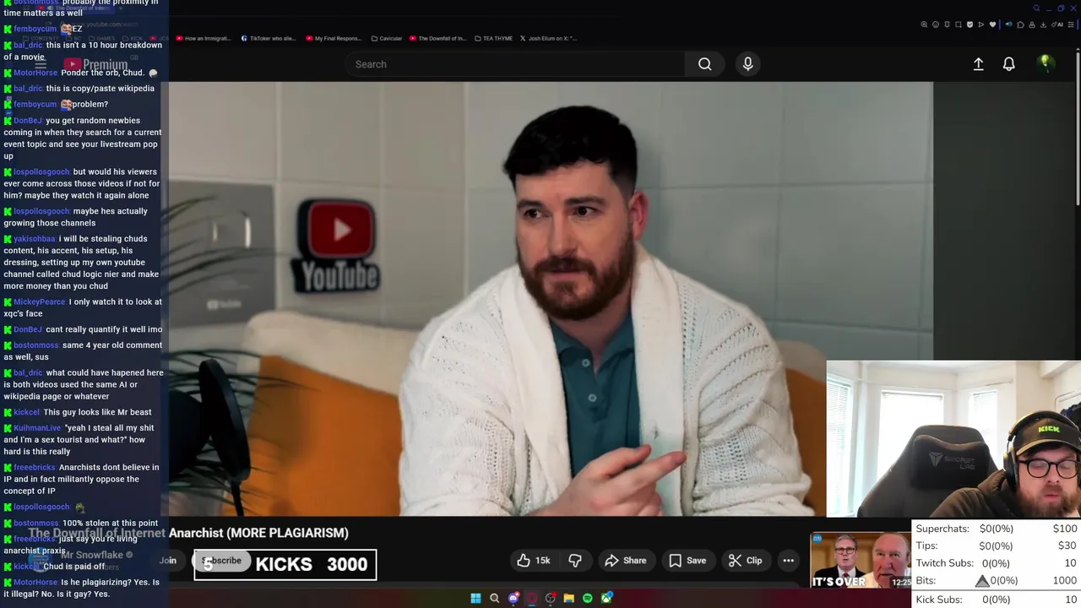
Task: Open 'The Downfall of In...' bookmark
Action: pos(437,38)
